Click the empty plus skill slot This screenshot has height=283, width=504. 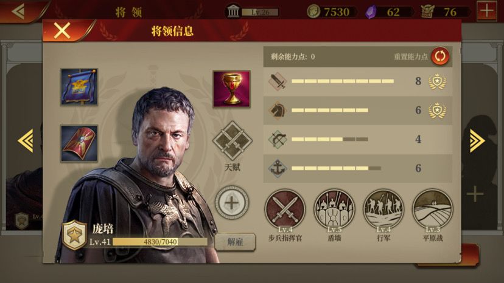[x=231, y=203]
